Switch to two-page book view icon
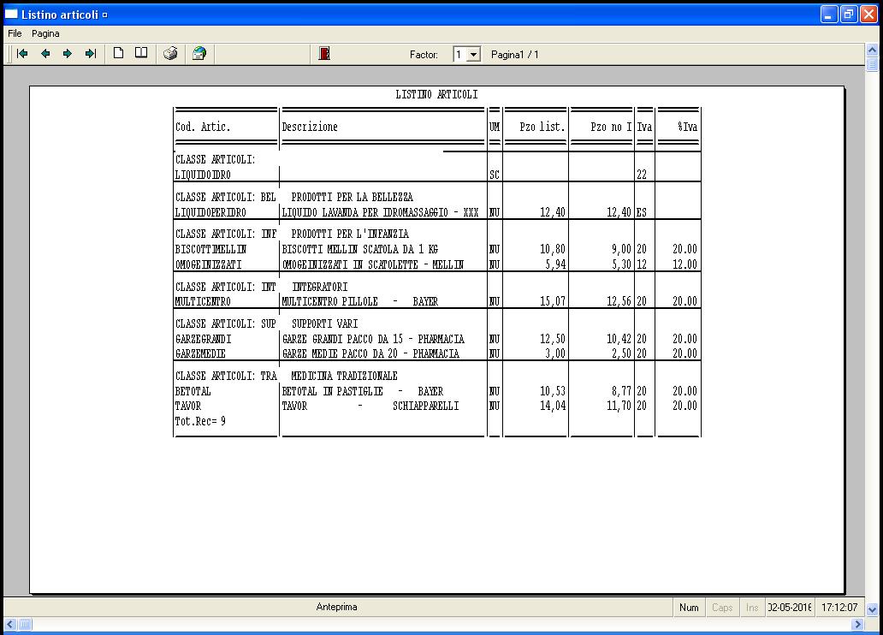 coord(141,53)
